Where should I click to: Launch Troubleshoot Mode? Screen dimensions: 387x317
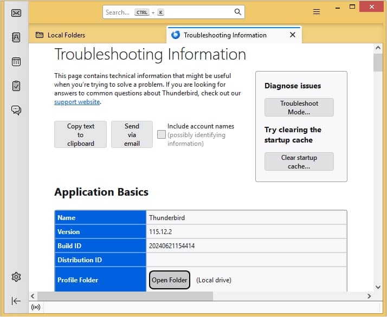(x=299, y=107)
